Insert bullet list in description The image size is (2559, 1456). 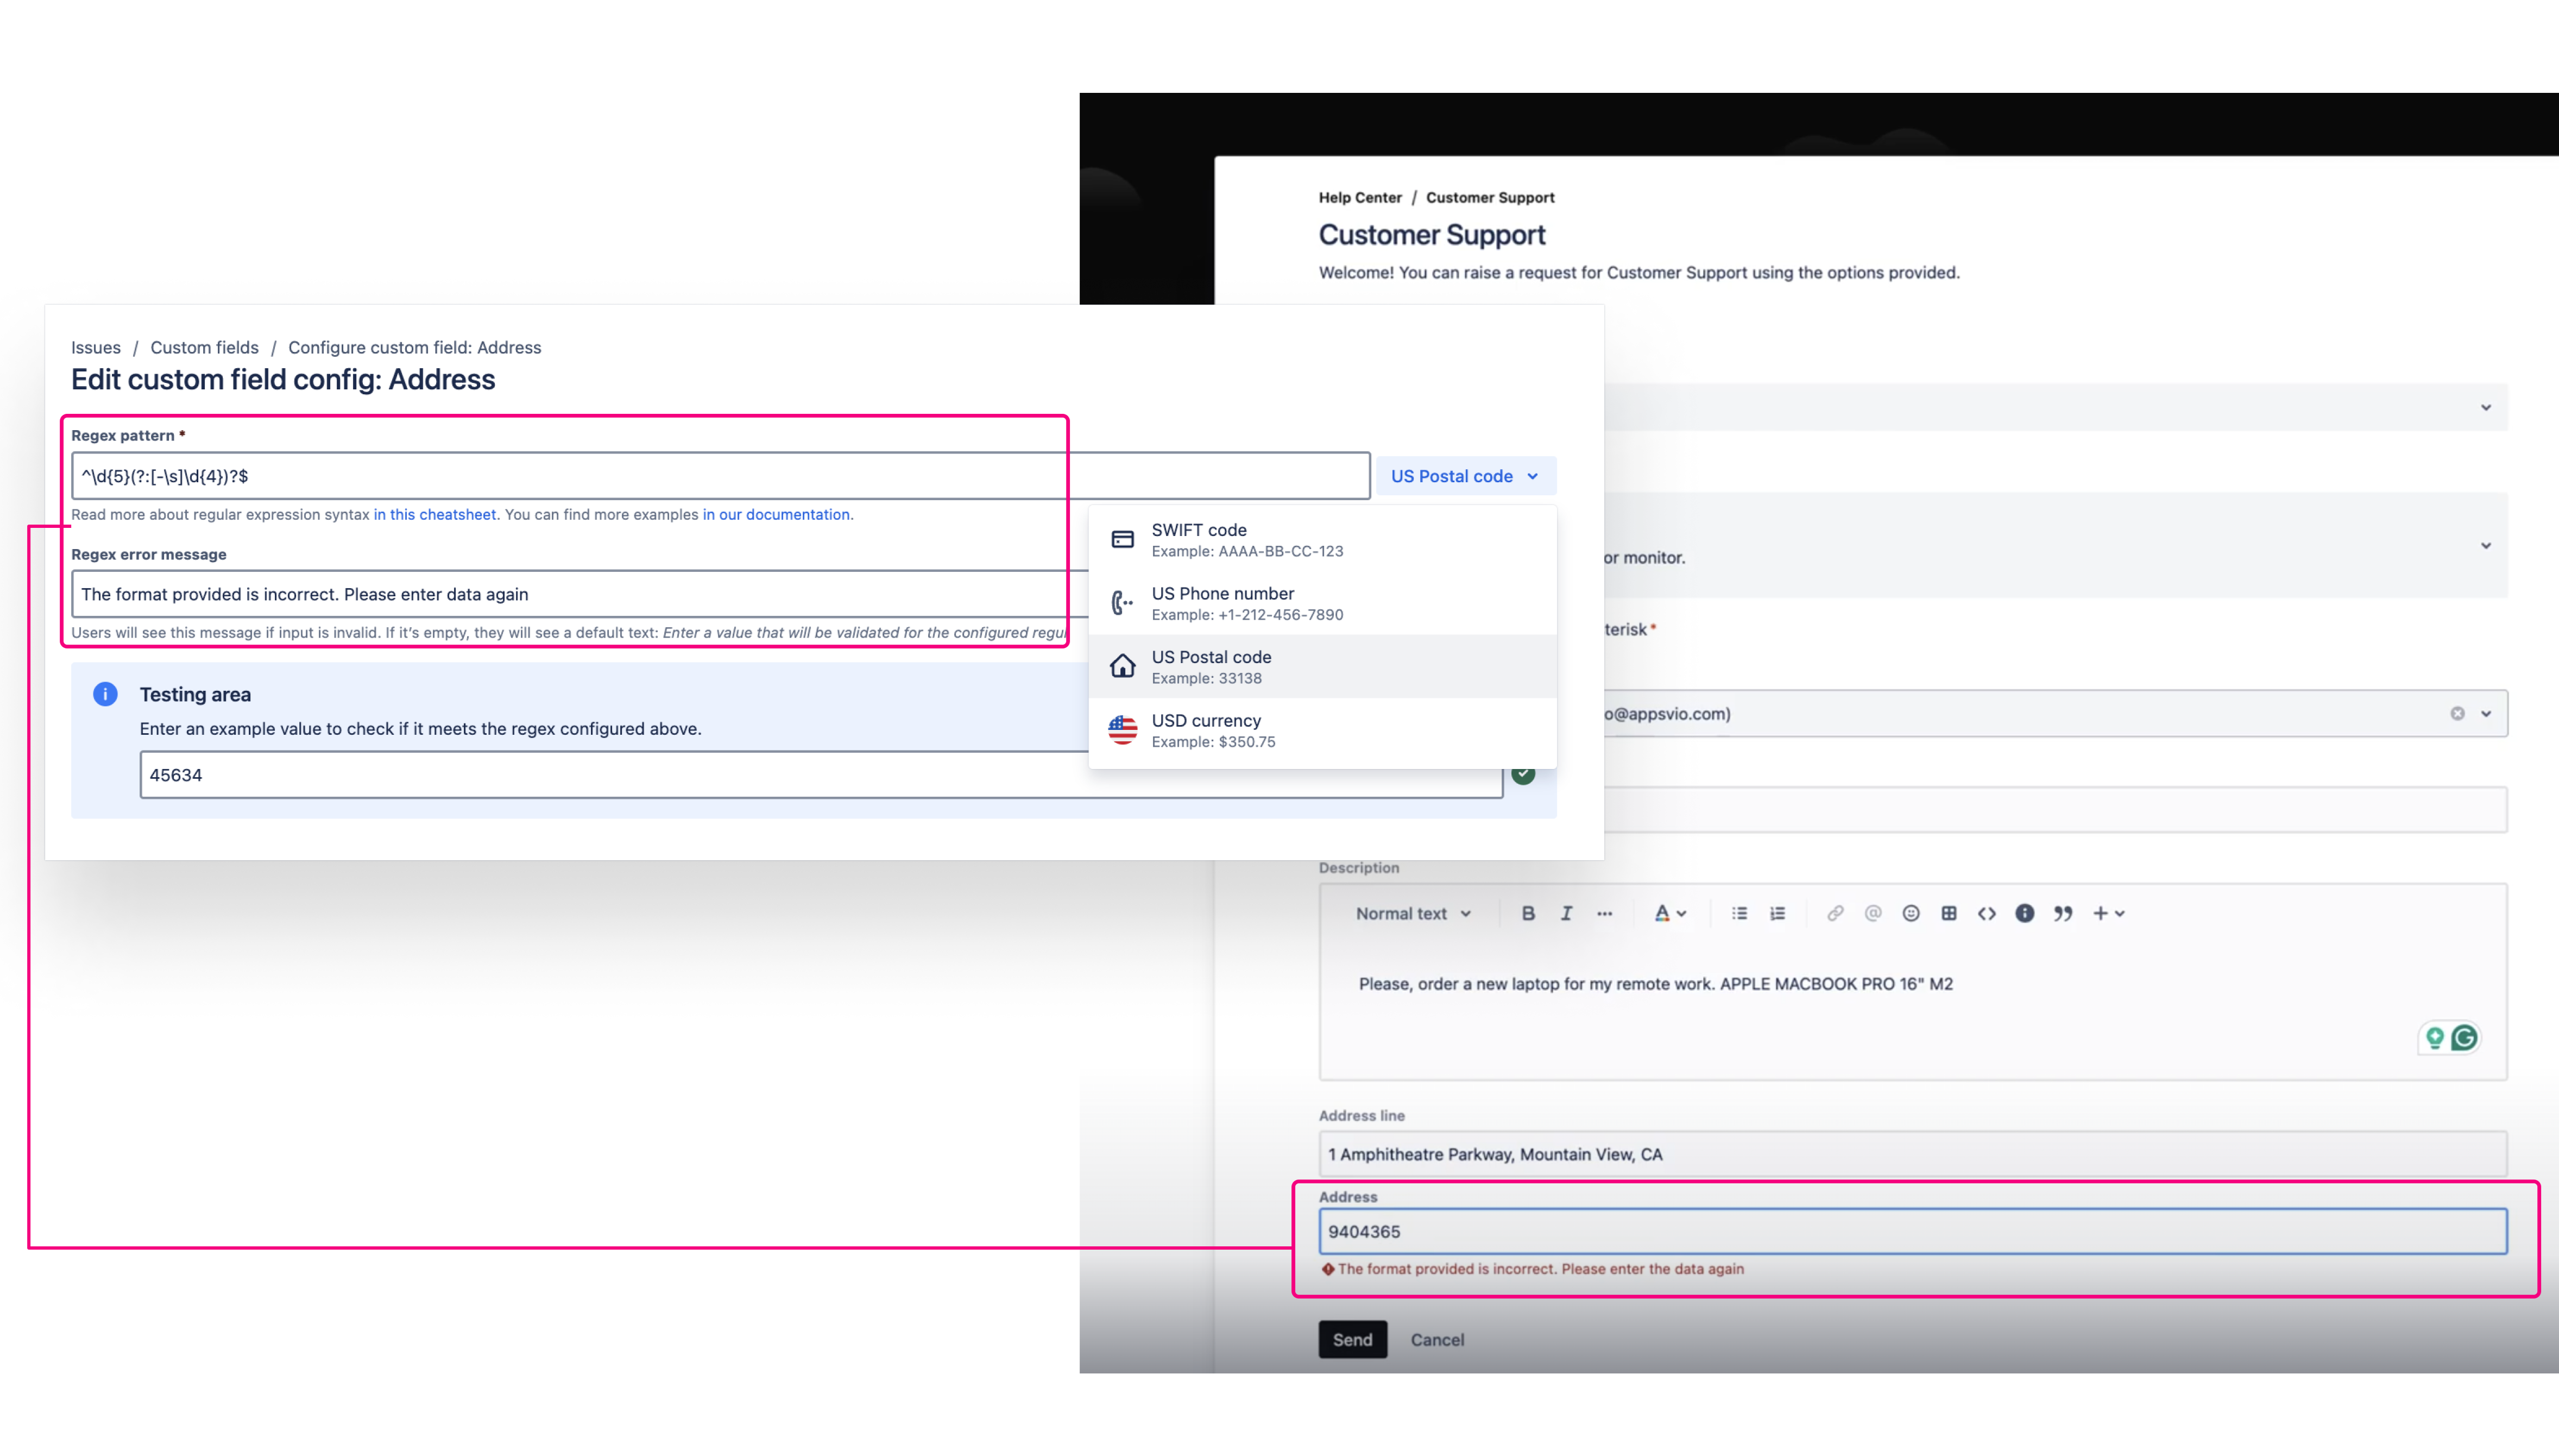pyautogui.click(x=1739, y=913)
